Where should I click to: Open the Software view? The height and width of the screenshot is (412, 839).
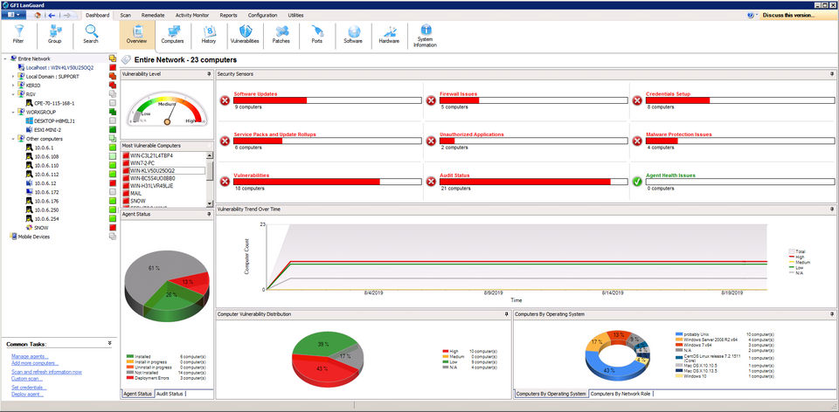point(353,34)
